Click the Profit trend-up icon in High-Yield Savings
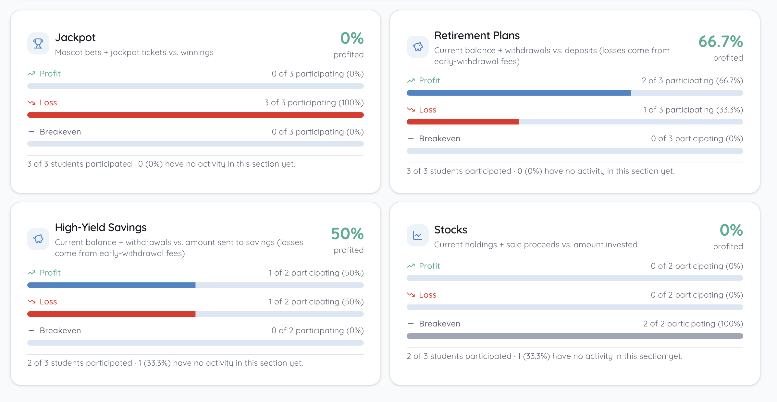Screen dimensions: 777x402 click(x=31, y=273)
